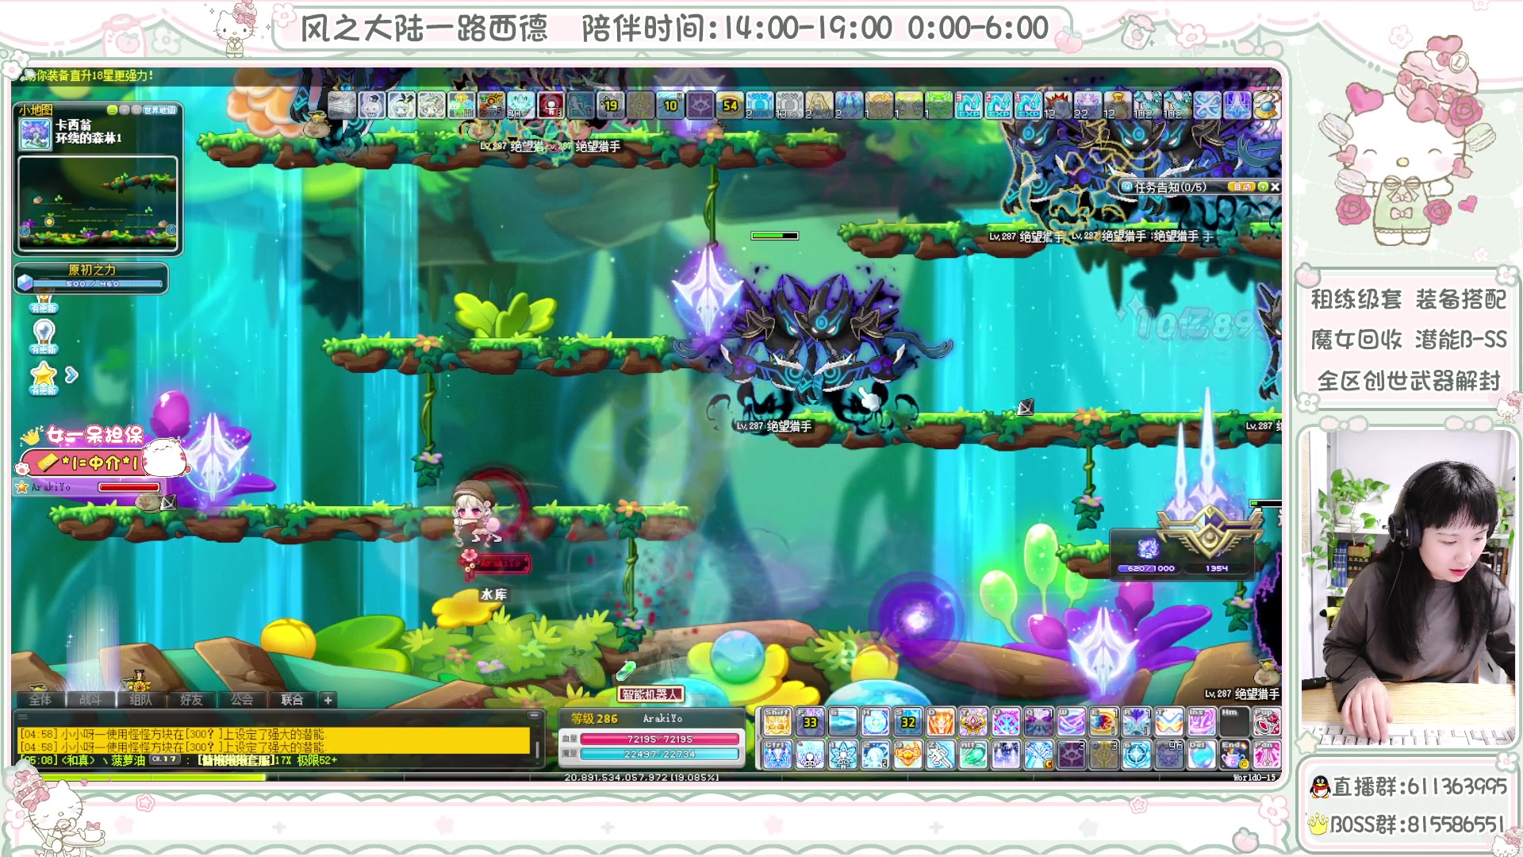The image size is (1523, 857).
Task: Activate the Ins-key pink vortex skill
Action: pos(1201,722)
